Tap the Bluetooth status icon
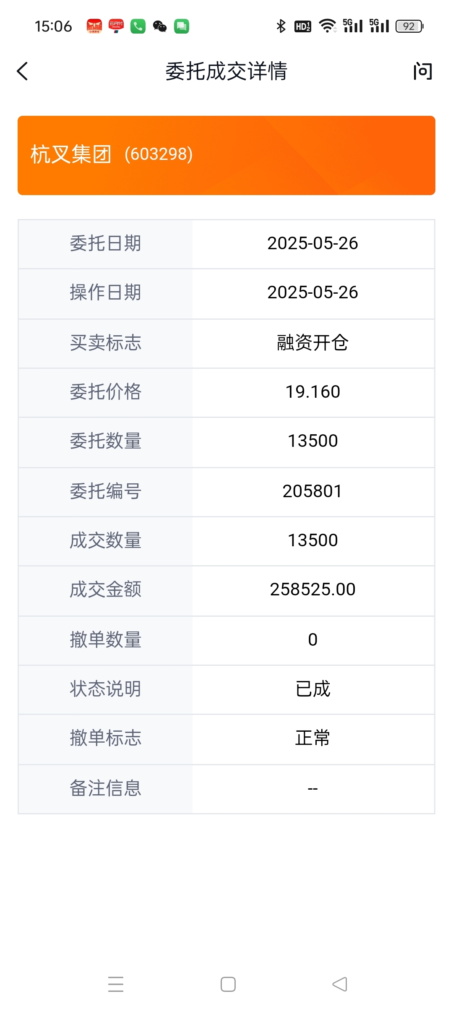This screenshot has height=1012, width=453. 281,26
